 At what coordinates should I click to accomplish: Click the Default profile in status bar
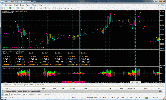[74, 98]
